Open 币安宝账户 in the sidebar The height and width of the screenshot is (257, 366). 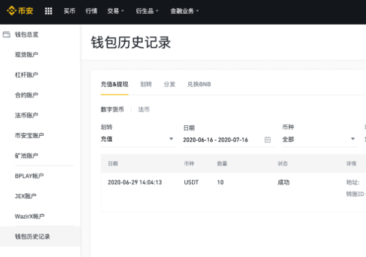click(29, 136)
